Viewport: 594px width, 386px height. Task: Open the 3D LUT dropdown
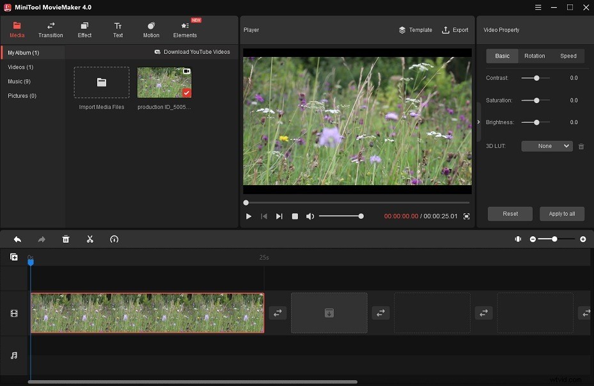(x=546, y=146)
